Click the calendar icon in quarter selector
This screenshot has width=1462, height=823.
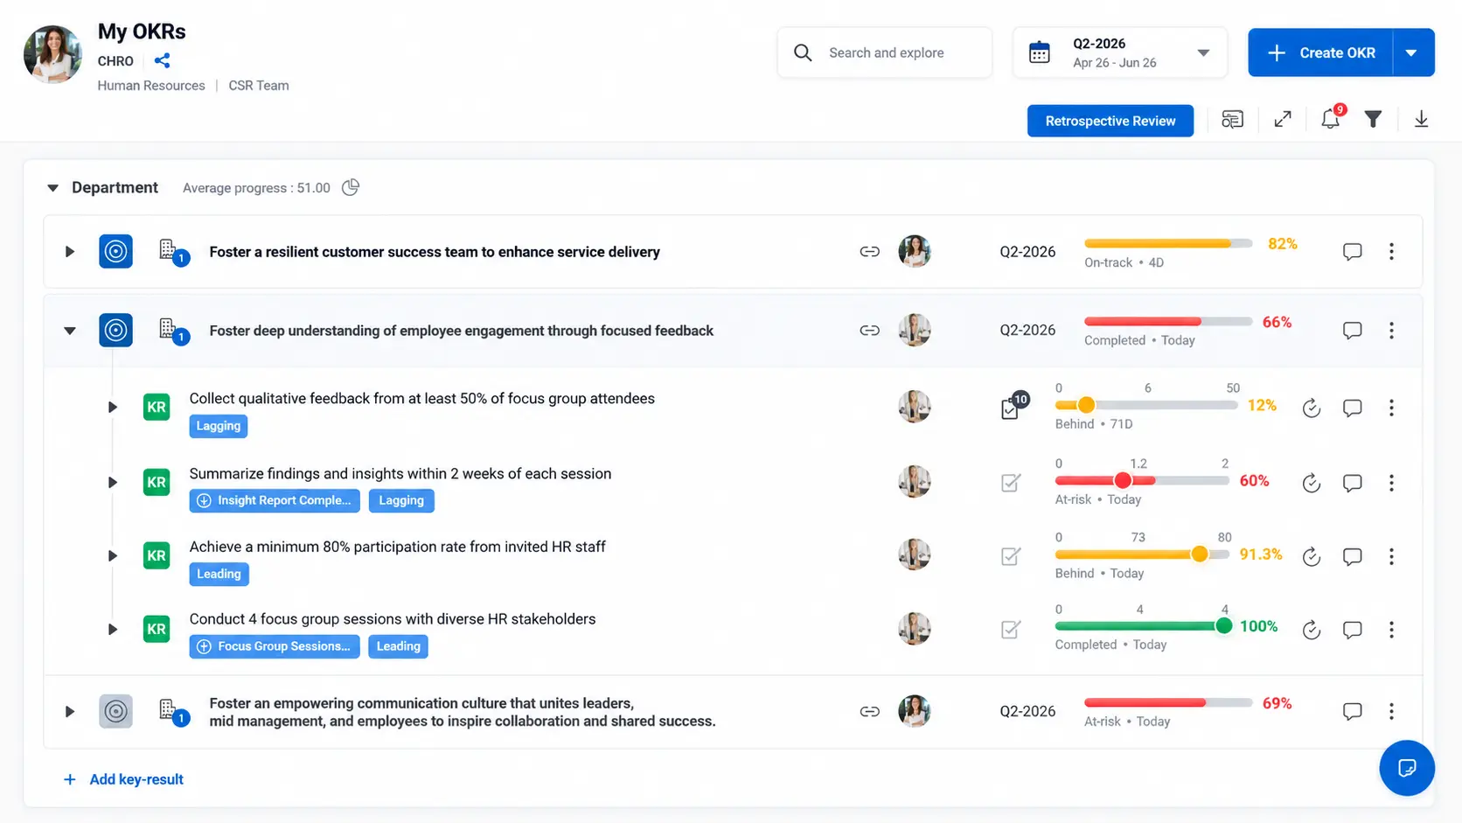tap(1039, 52)
